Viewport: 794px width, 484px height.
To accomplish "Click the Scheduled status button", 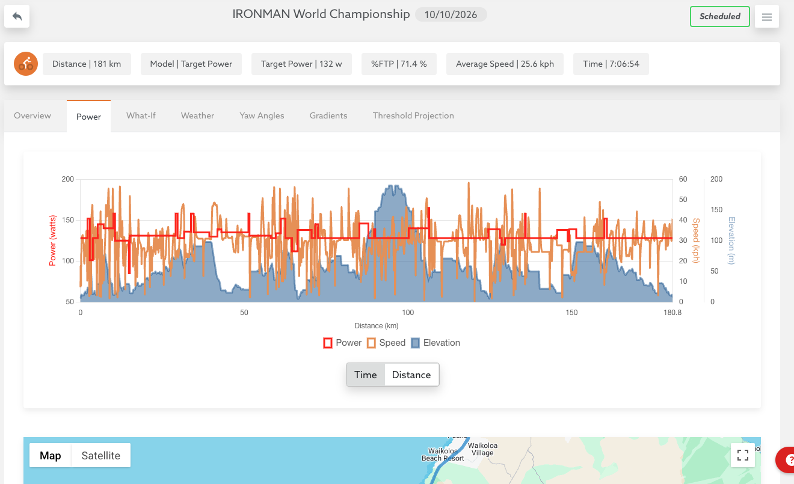I will [x=719, y=16].
